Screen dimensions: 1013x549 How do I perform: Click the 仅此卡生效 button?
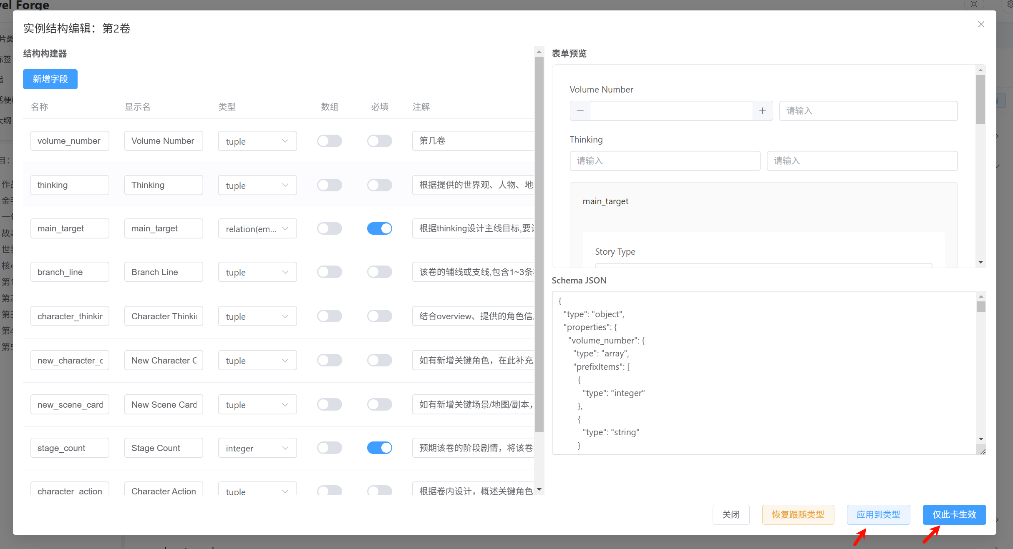point(954,515)
